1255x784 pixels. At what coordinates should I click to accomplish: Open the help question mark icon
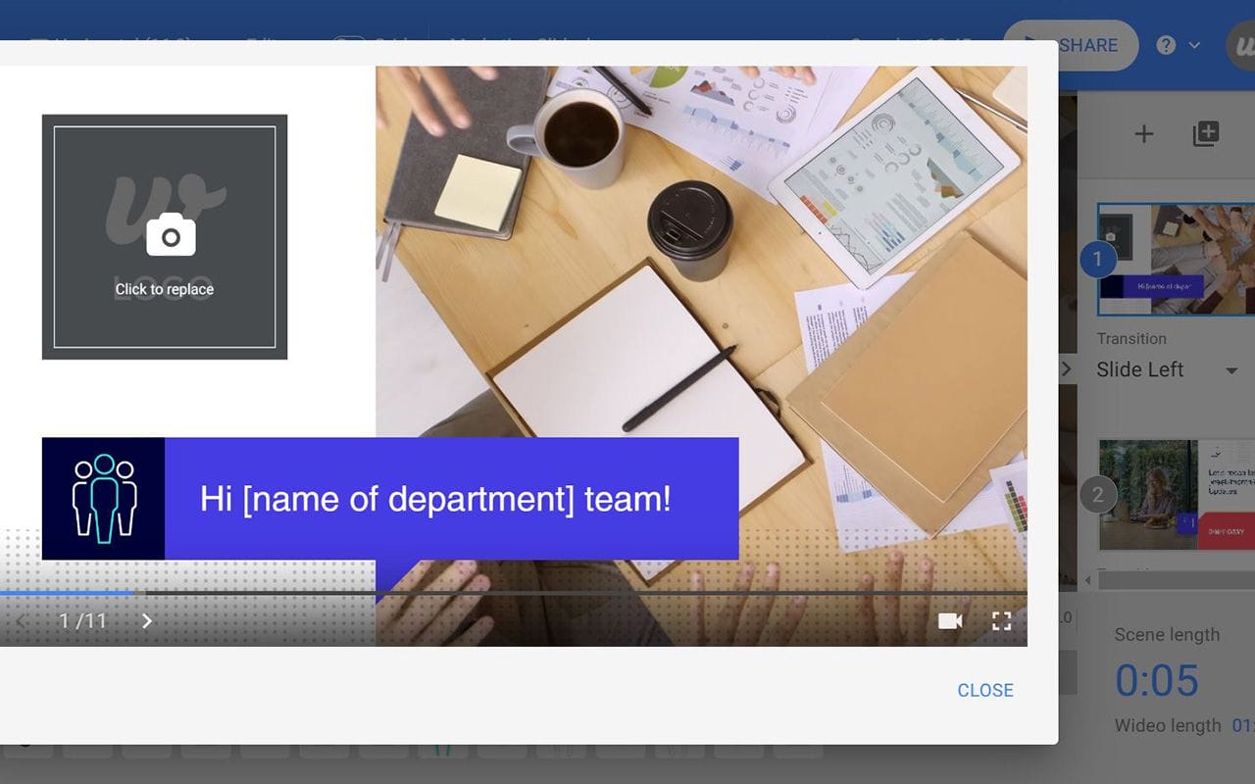point(1166,45)
